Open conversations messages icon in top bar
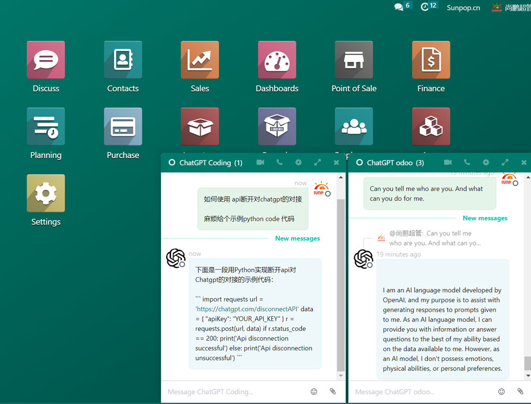The width and height of the screenshot is (531, 404). tap(399, 7)
